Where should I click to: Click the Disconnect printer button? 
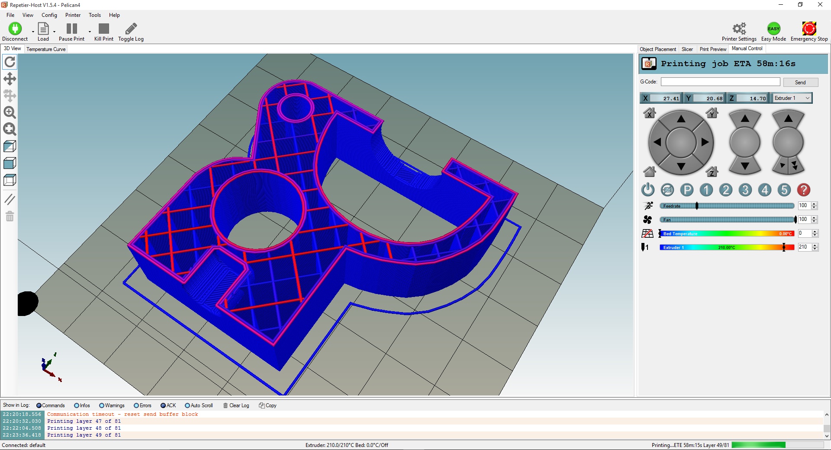(15, 32)
